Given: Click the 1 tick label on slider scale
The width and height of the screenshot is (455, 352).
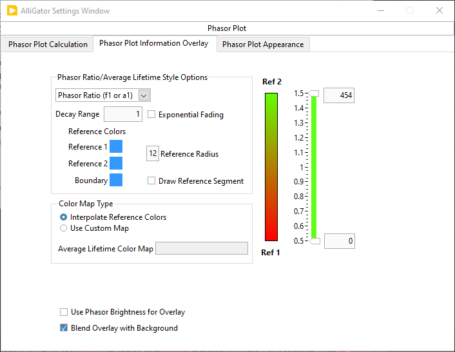Looking at the screenshot, I should 302,168.
